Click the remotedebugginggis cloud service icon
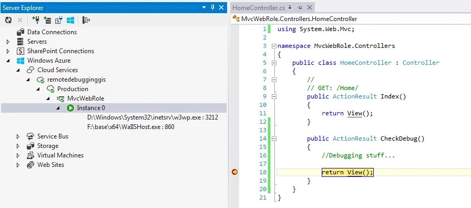471x208 pixels. tap(40, 80)
